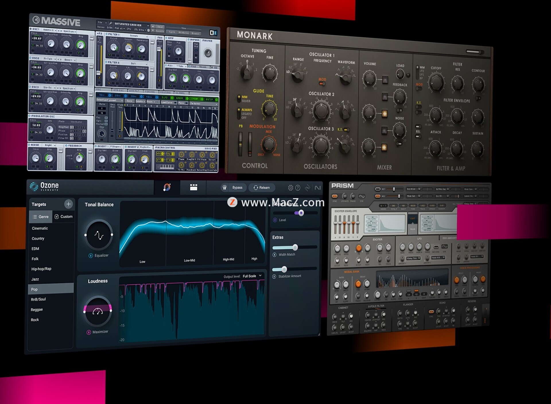Open the Noise Bright dropdown in Massive
551x404 pixels.
pyautogui.click(x=50, y=145)
